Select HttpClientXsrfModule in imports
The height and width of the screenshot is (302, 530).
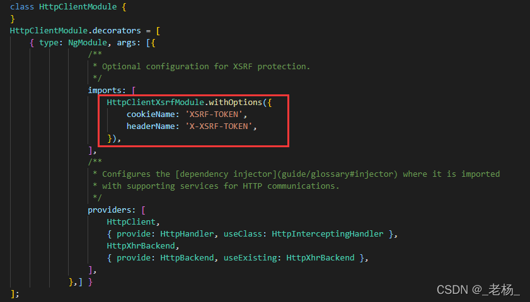[x=156, y=103]
